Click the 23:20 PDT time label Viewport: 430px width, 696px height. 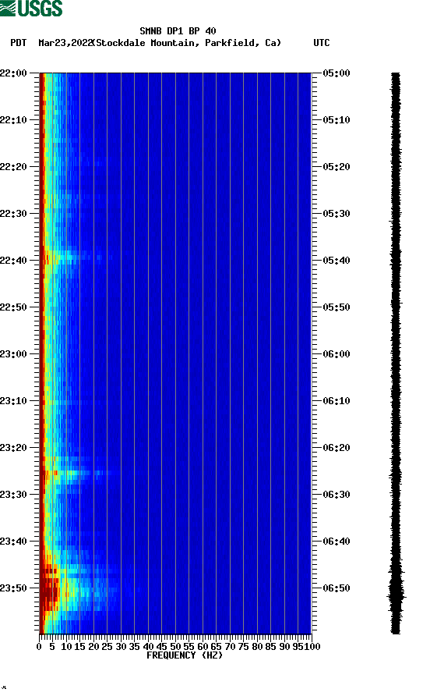point(13,448)
